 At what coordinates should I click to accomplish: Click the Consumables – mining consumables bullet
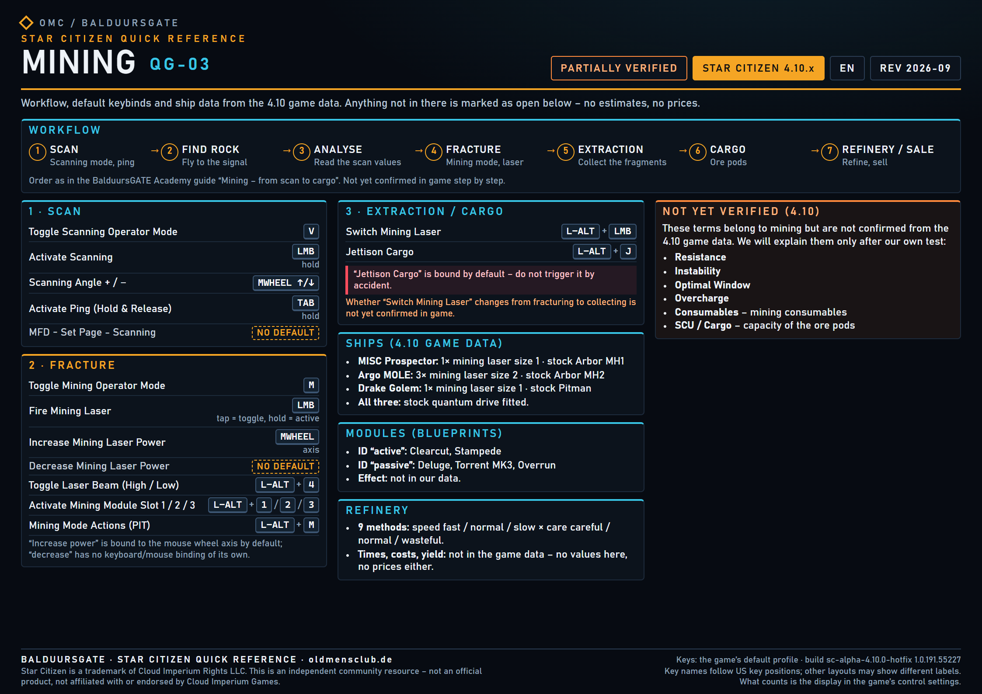click(x=761, y=312)
